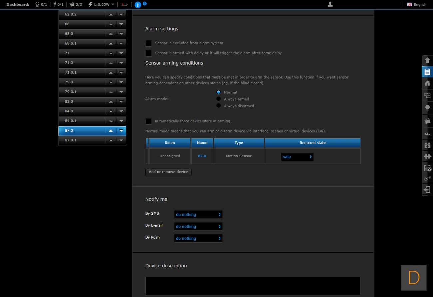Click 'Add or remove device' button

point(168,172)
